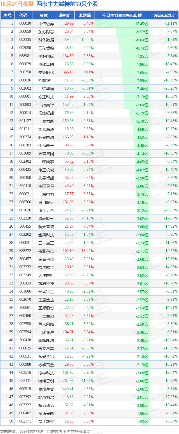The width and height of the screenshot is (179, 434).
Task: Click the 净流出占比 column header
Action: [164, 15]
